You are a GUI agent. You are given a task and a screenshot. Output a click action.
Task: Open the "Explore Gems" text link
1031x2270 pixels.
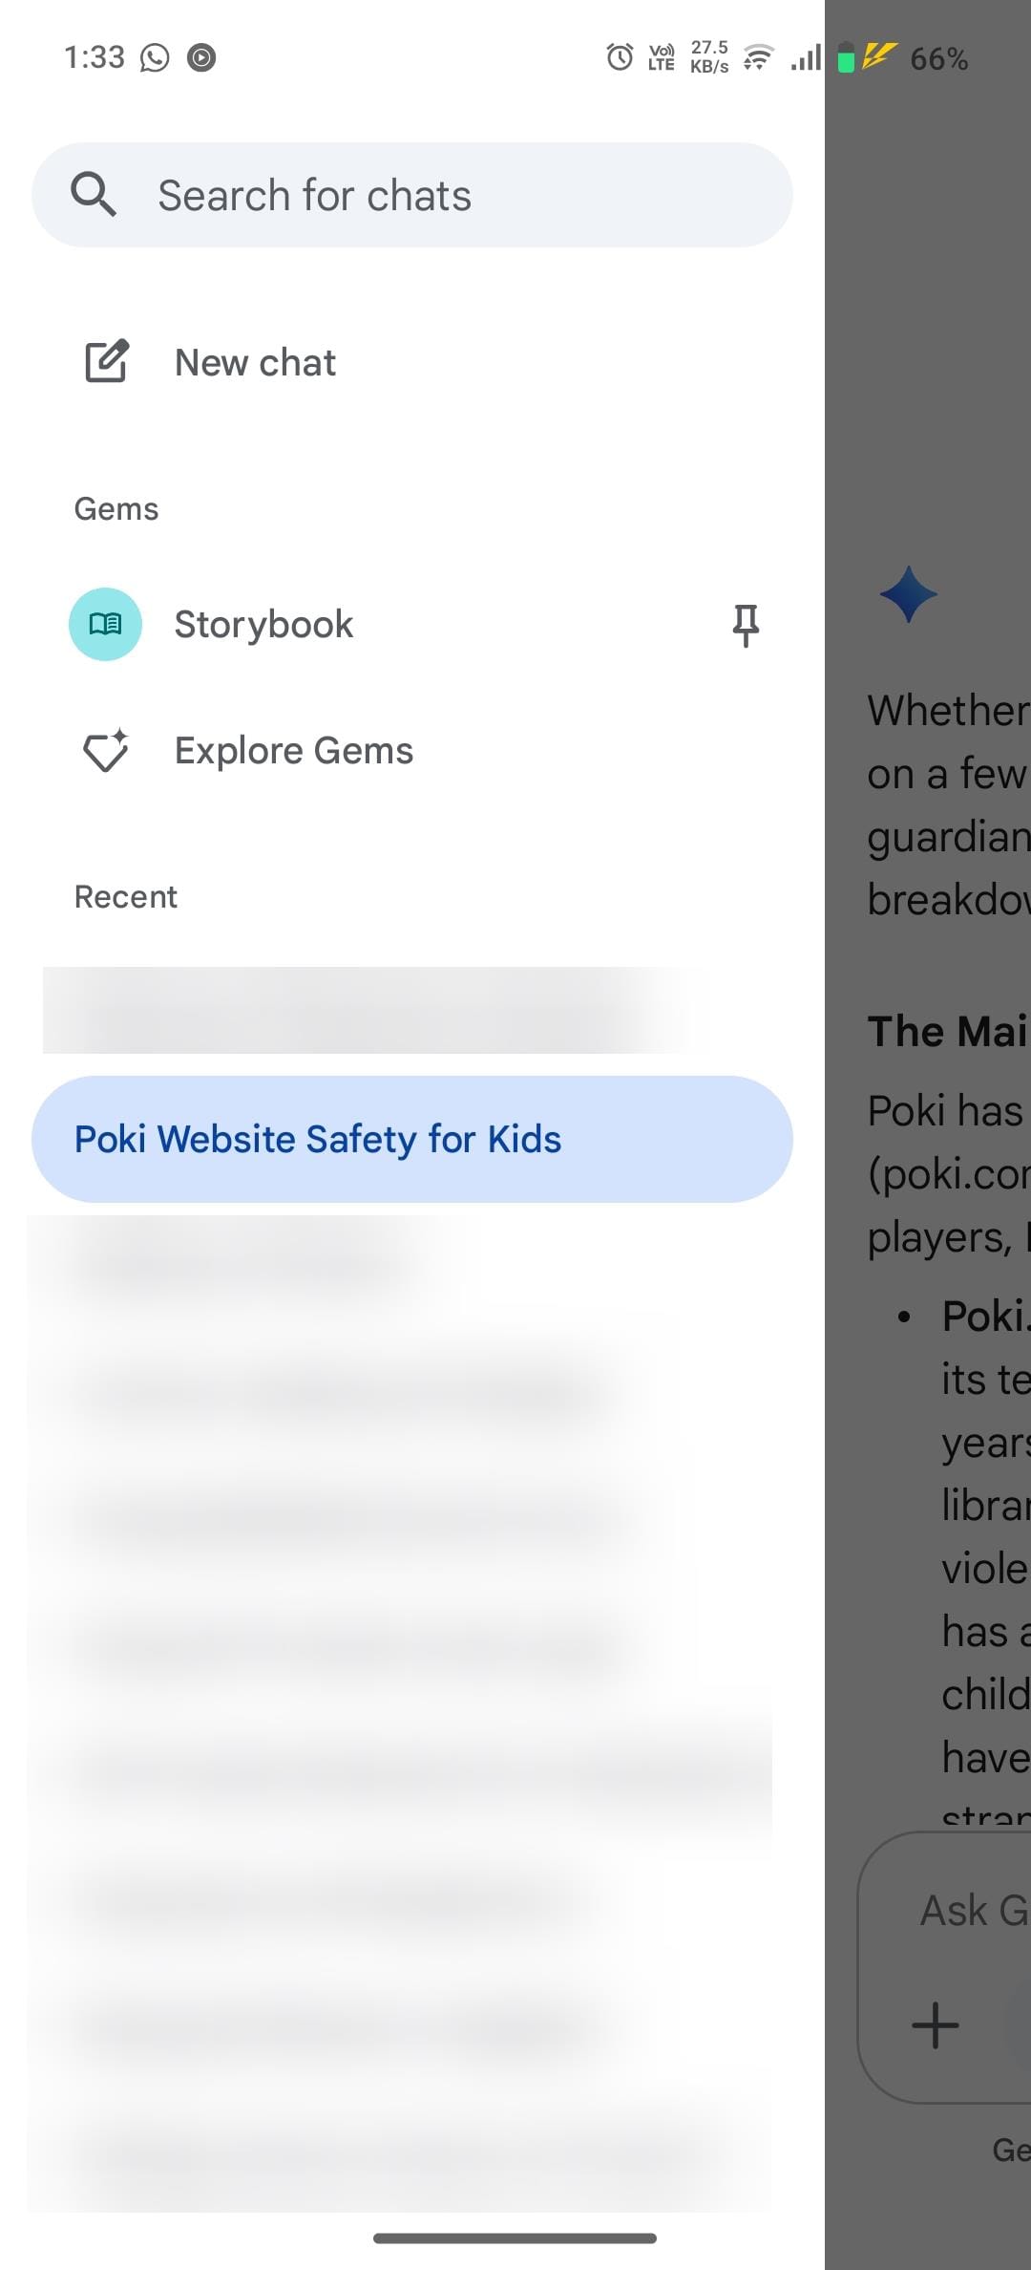pyautogui.click(x=294, y=751)
